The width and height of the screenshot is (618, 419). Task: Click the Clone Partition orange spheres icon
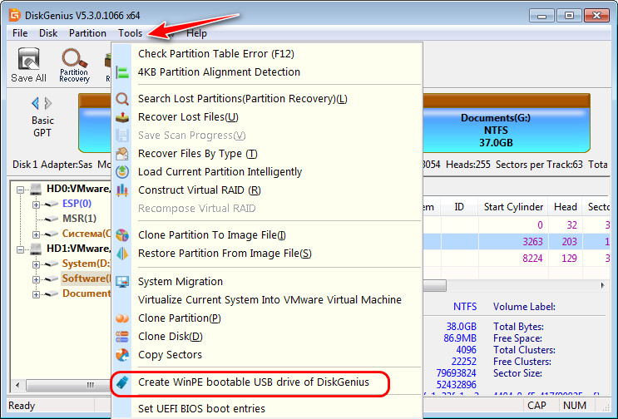pyautogui.click(x=122, y=318)
